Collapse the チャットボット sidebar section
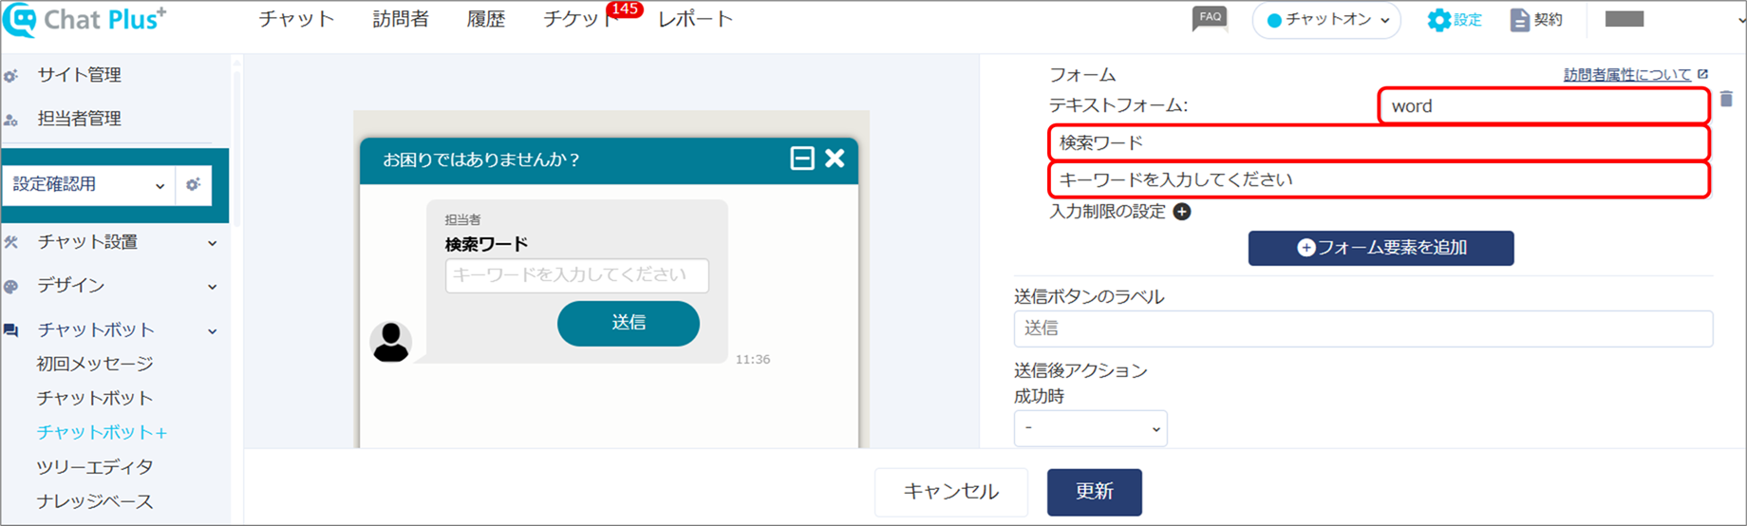Screen dimensions: 1747x526 pyautogui.click(x=213, y=331)
